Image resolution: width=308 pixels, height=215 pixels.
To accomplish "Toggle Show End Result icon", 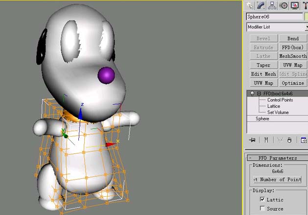I will tap(266, 140).
